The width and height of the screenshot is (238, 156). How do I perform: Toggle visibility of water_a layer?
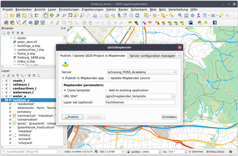coord(6,96)
